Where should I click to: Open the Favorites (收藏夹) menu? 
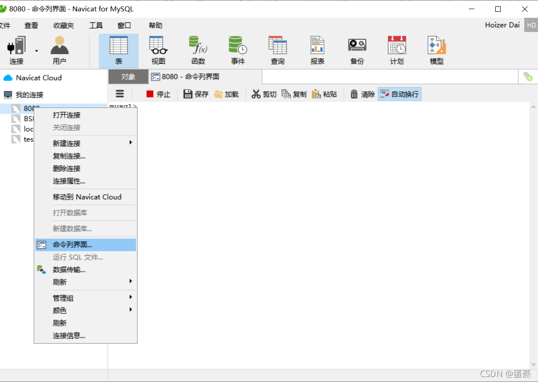[x=64, y=25]
